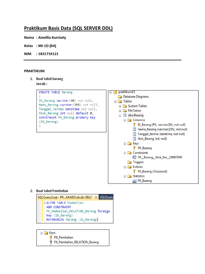Click the dbo.Barang table icon
Image resolution: width=205 pixels, height=274 pixels.
(125, 115)
